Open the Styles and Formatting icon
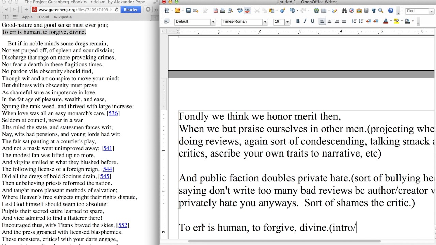Image resolution: width=436 pixels, height=245 pixels. pyautogui.click(x=167, y=21)
